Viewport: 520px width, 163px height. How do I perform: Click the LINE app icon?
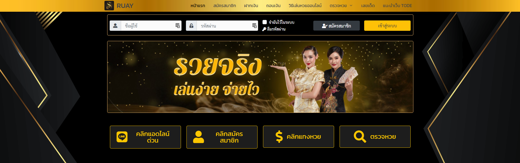click(x=122, y=137)
